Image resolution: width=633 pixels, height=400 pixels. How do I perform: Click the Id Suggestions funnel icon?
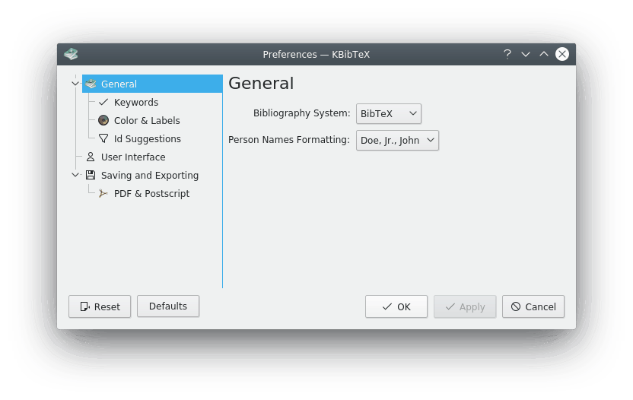click(x=103, y=138)
